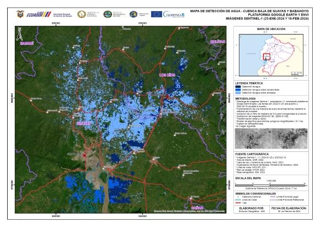
Task: Click the European Union flag logo
Action: [x=157, y=14]
